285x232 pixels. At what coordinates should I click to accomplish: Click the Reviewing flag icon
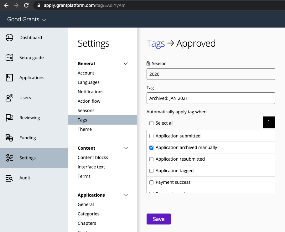pyautogui.click(x=9, y=118)
